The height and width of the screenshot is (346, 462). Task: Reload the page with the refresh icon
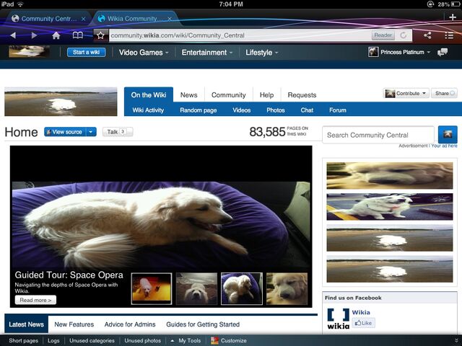pos(404,35)
